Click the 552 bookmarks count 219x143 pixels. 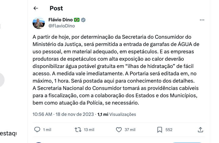click(x=169, y=130)
